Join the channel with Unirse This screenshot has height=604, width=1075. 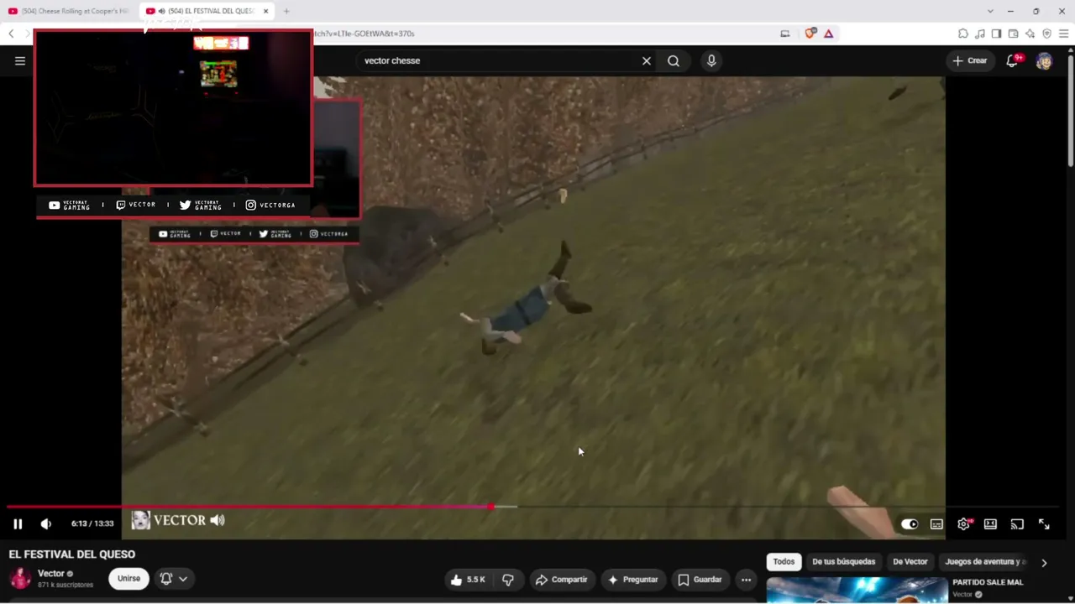(x=128, y=578)
